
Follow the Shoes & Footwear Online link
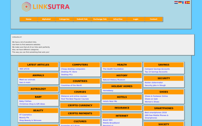[x=156, y=96]
